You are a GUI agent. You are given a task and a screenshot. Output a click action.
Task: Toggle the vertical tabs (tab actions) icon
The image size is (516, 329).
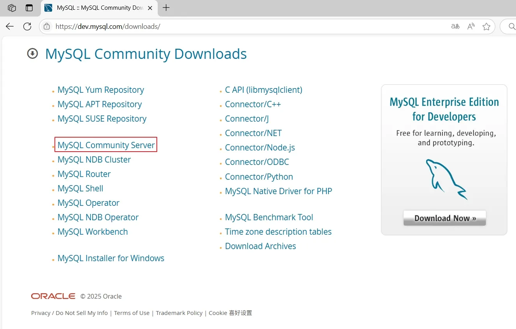pos(29,8)
